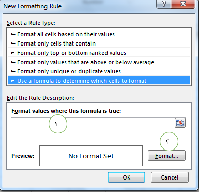Screen dimensions: 199x194
Task: Select 'Format all cells based on their values'
Action: 99,34
